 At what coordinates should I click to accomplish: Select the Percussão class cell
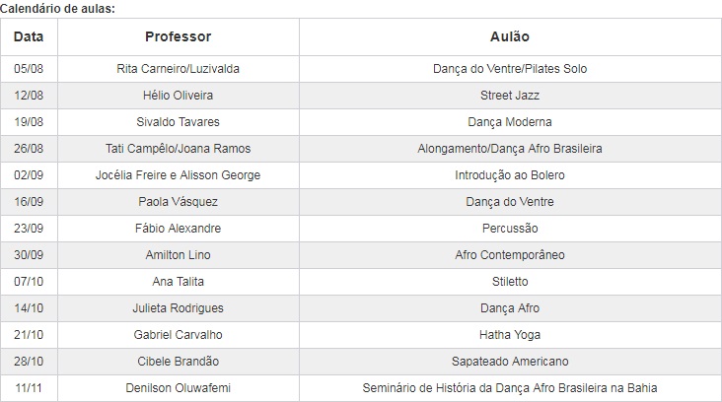click(x=510, y=229)
